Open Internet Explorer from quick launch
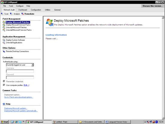Screen dimensions: 165x124 [x=16, y=122]
